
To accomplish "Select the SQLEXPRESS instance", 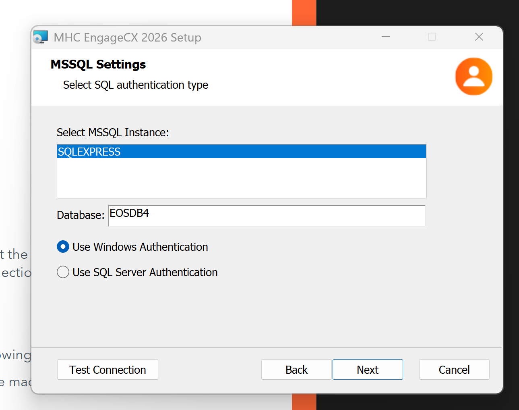I will tap(242, 152).
